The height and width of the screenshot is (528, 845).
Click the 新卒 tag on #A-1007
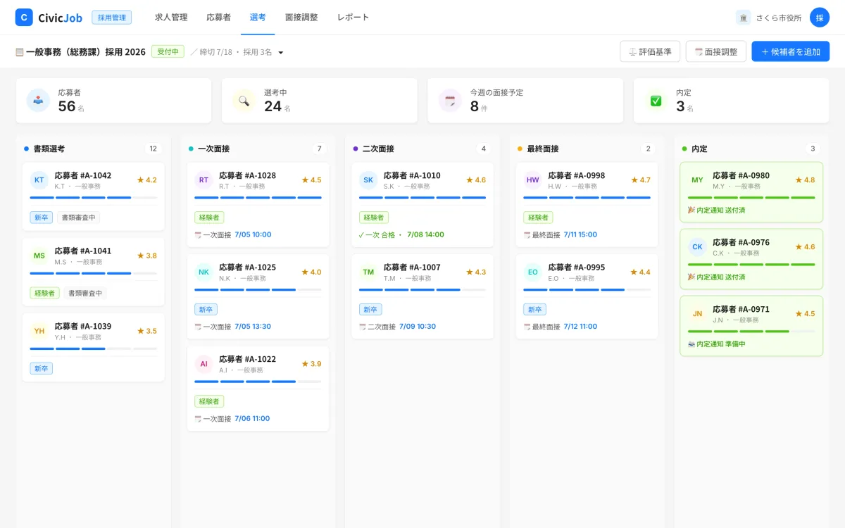click(370, 310)
